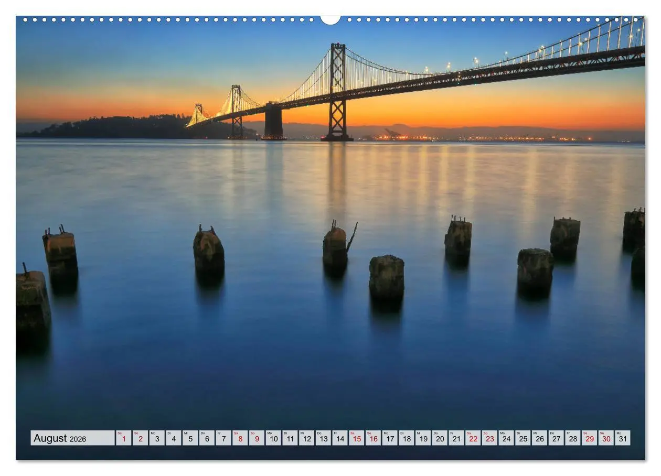Select the date cell numbered 11
Viewport: 661px width, 476px height.
coord(290,438)
